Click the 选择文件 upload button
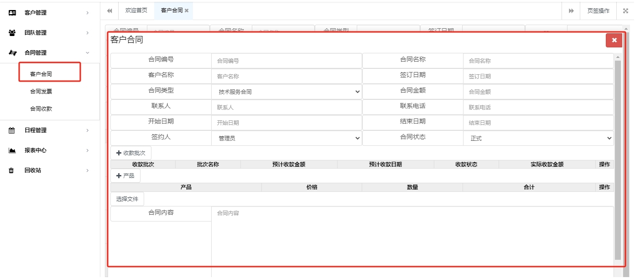The image size is (635, 278). point(127,198)
